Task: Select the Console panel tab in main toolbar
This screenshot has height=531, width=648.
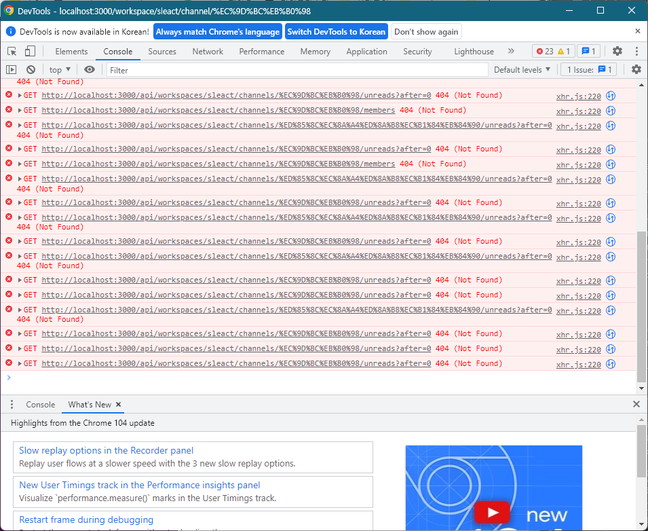Action: click(118, 52)
